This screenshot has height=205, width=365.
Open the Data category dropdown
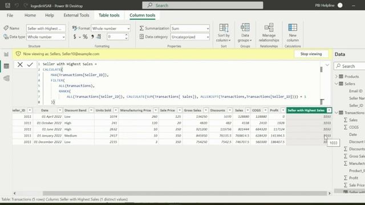click(190, 37)
